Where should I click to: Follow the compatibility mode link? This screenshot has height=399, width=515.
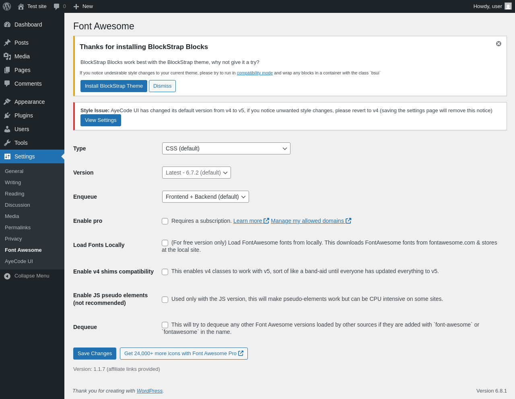[255, 73]
